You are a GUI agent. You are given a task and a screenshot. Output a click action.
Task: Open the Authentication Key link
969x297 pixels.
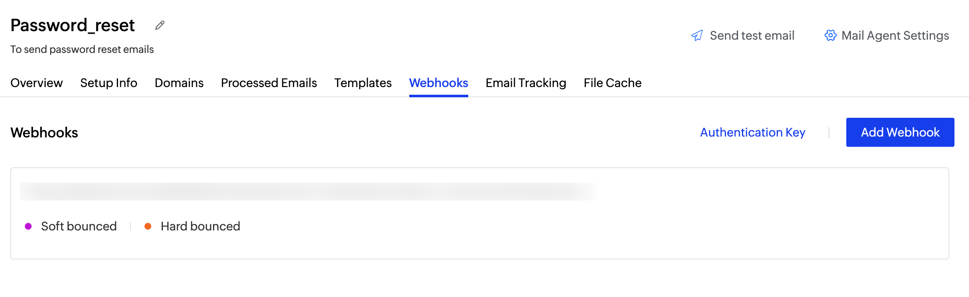coord(753,132)
